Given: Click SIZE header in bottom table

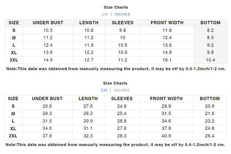Looking at the screenshot, I should (x=13, y=99).
